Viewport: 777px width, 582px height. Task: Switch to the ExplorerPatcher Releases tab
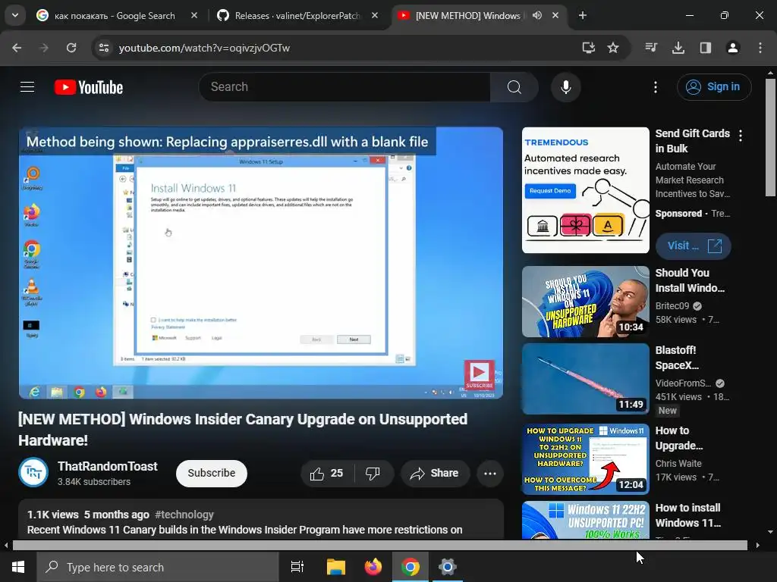(x=297, y=16)
